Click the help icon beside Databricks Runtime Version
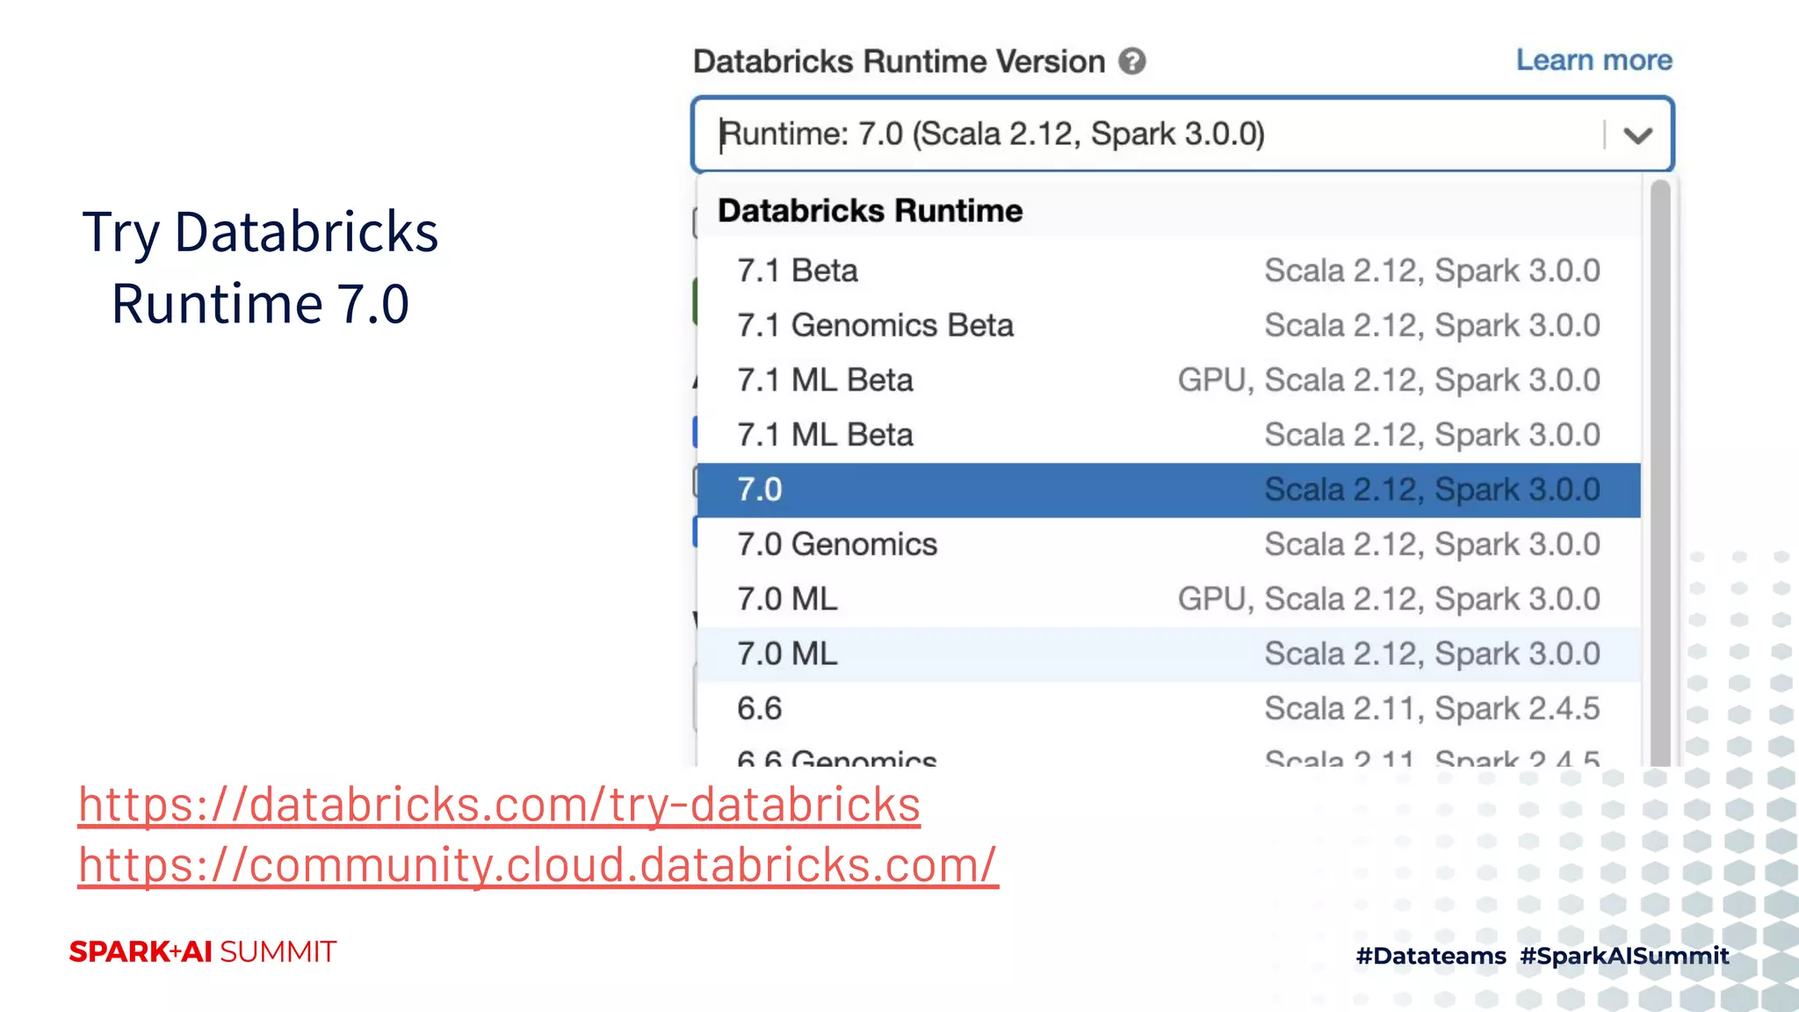The image size is (1799, 1012). [x=1132, y=61]
